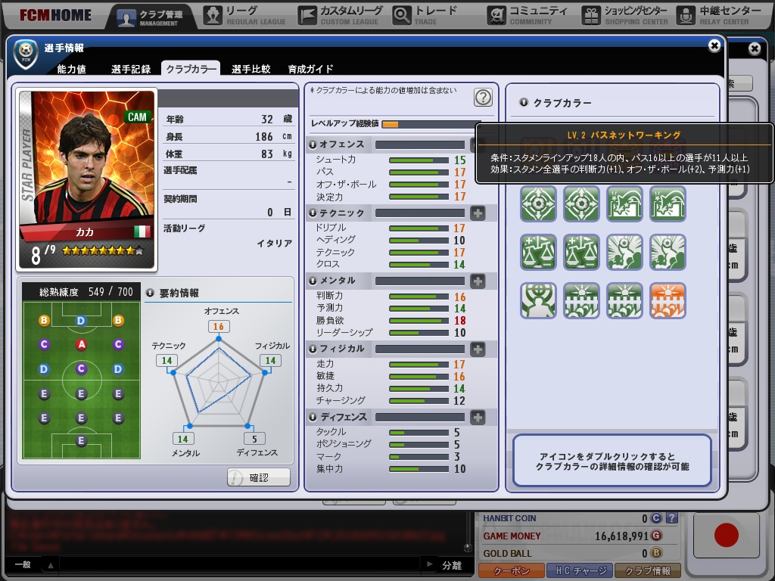The width and height of the screenshot is (775, 581).
Task: Click the orange supporters club color icon
Action: (668, 300)
